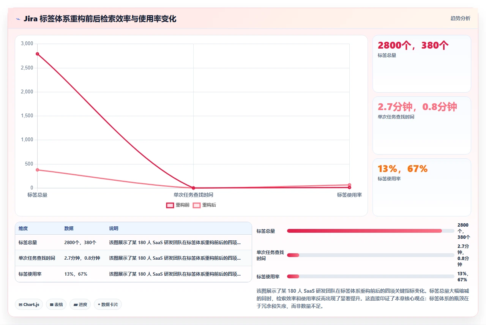Click the 标签使用率 label on chart x-axis

click(x=349, y=195)
